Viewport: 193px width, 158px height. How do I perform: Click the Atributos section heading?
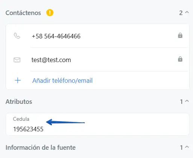[x=19, y=102]
